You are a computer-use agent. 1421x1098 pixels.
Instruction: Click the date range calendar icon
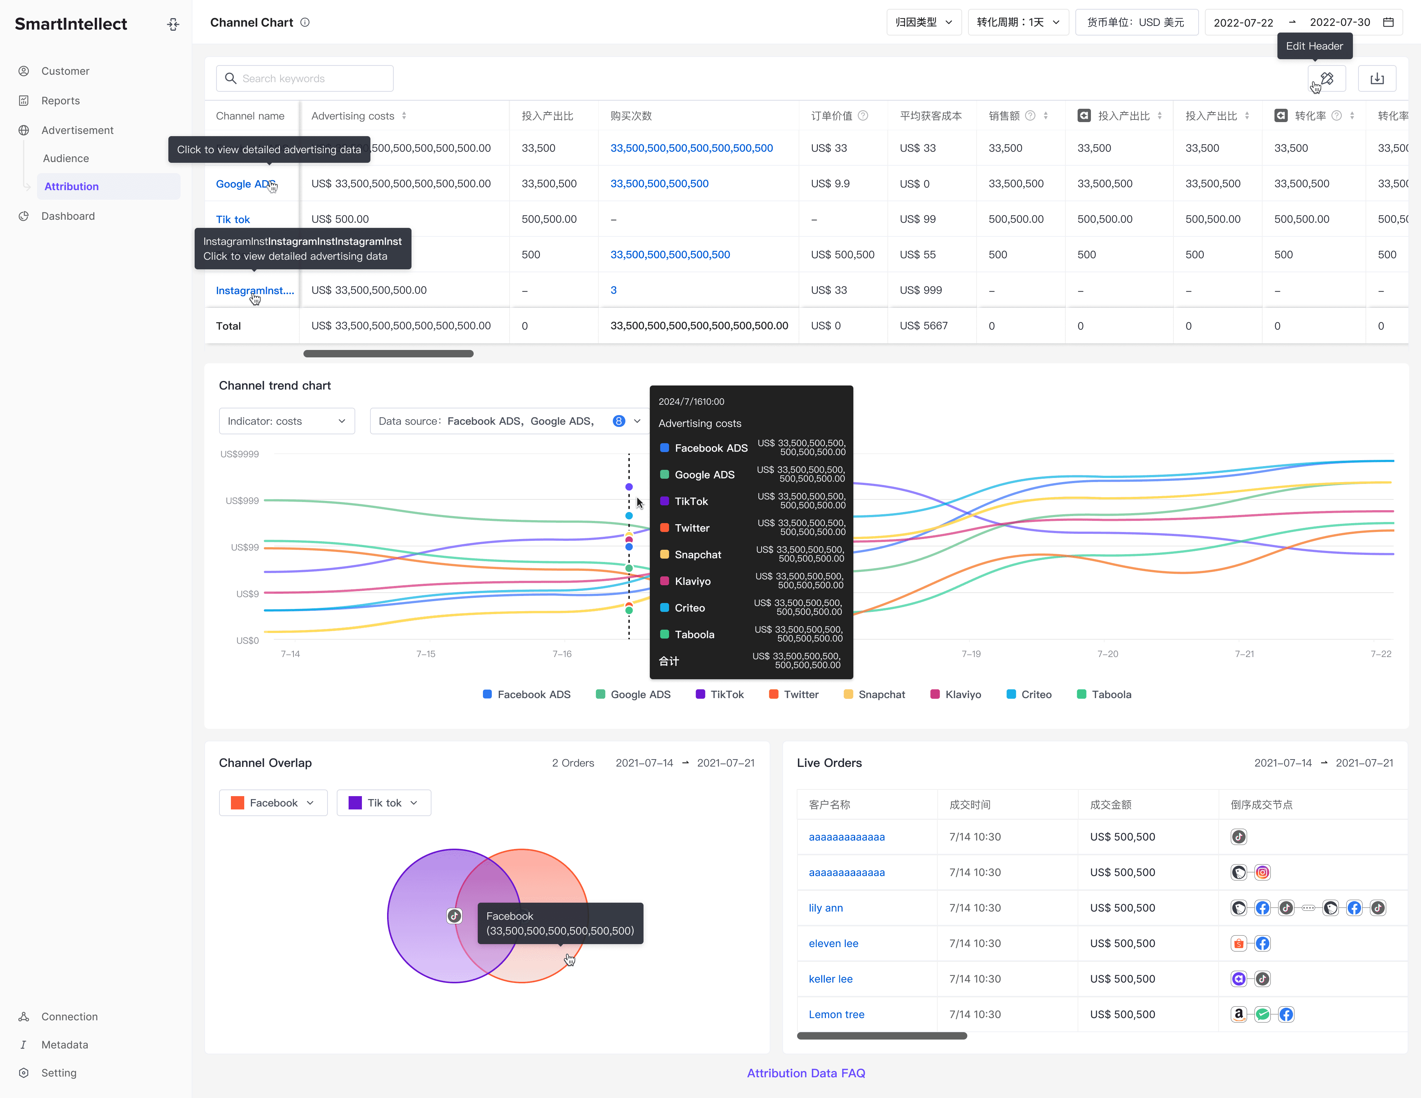tap(1388, 22)
